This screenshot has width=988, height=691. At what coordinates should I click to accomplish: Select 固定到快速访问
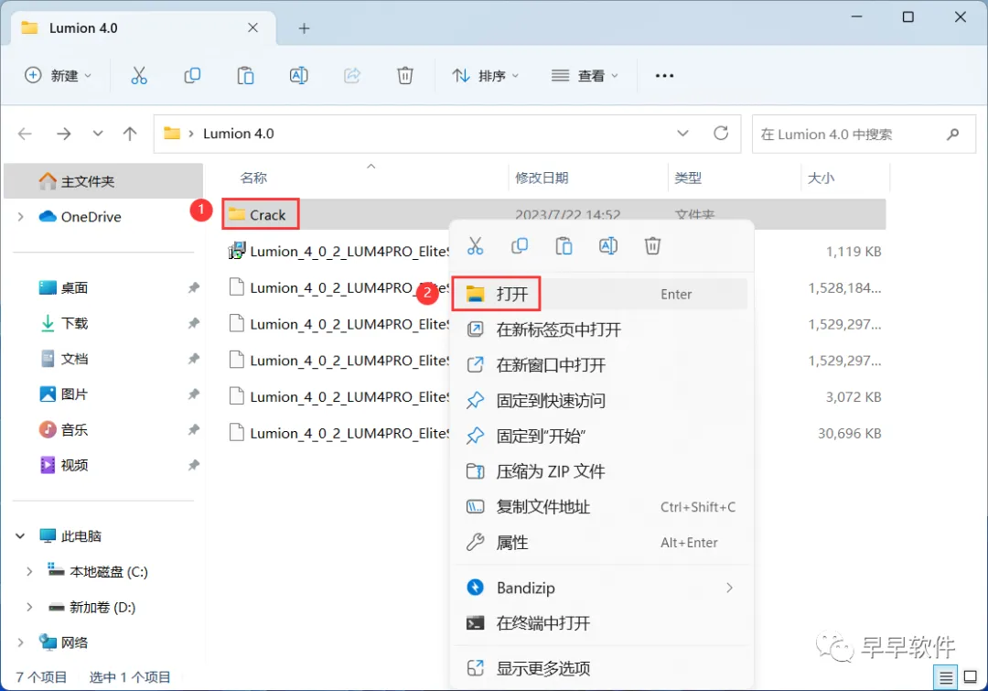pyautogui.click(x=601, y=400)
